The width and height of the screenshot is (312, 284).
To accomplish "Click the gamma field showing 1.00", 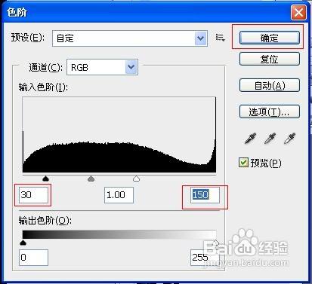I will pos(119,195).
